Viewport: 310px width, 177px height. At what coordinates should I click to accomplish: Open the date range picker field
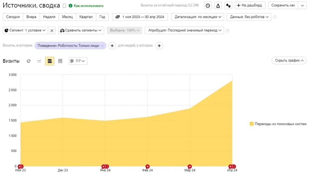pyautogui.click(x=140, y=17)
